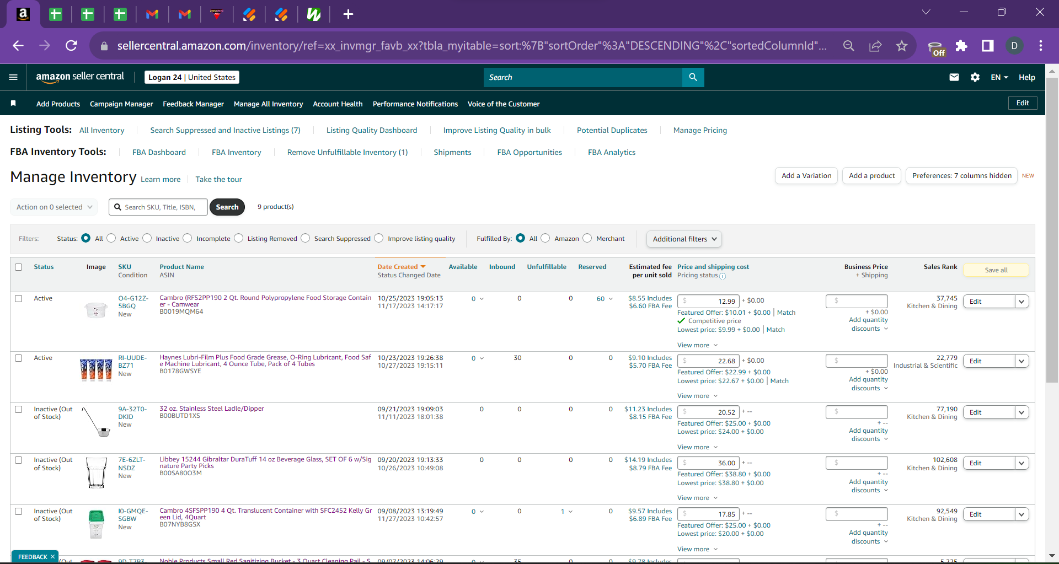The width and height of the screenshot is (1059, 564).
Task: Sort by Date Created column
Action: [x=401, y=267]
